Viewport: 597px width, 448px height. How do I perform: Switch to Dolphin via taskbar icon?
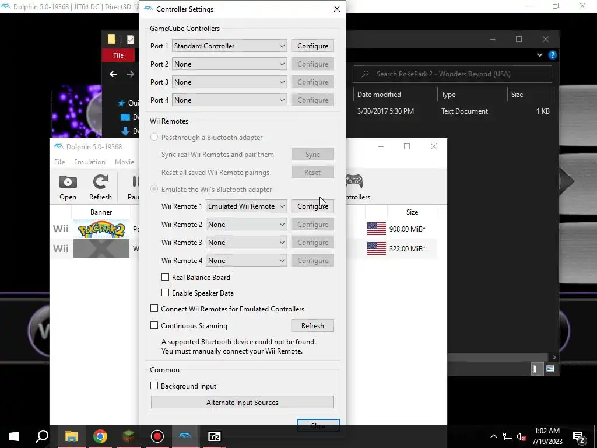point(185,436)
